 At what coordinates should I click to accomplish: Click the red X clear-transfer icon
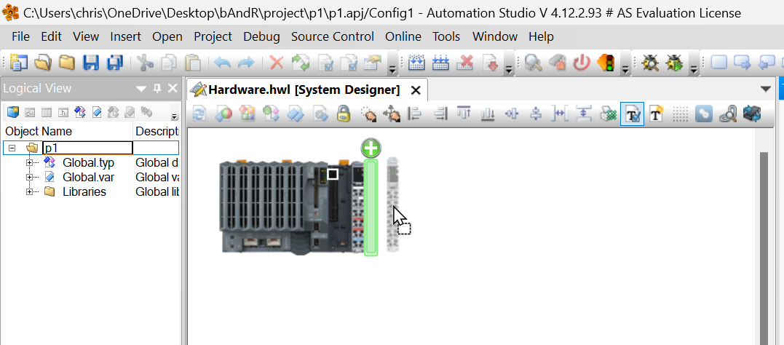[x=466, y=63]
